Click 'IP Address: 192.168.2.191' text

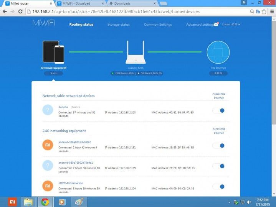pyautogui.click(x=120, y=148)
